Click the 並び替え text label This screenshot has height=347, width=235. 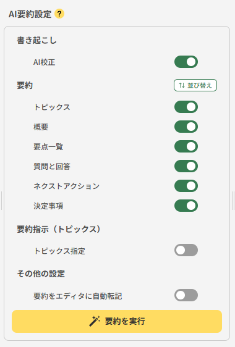click(x=200, y=85)
